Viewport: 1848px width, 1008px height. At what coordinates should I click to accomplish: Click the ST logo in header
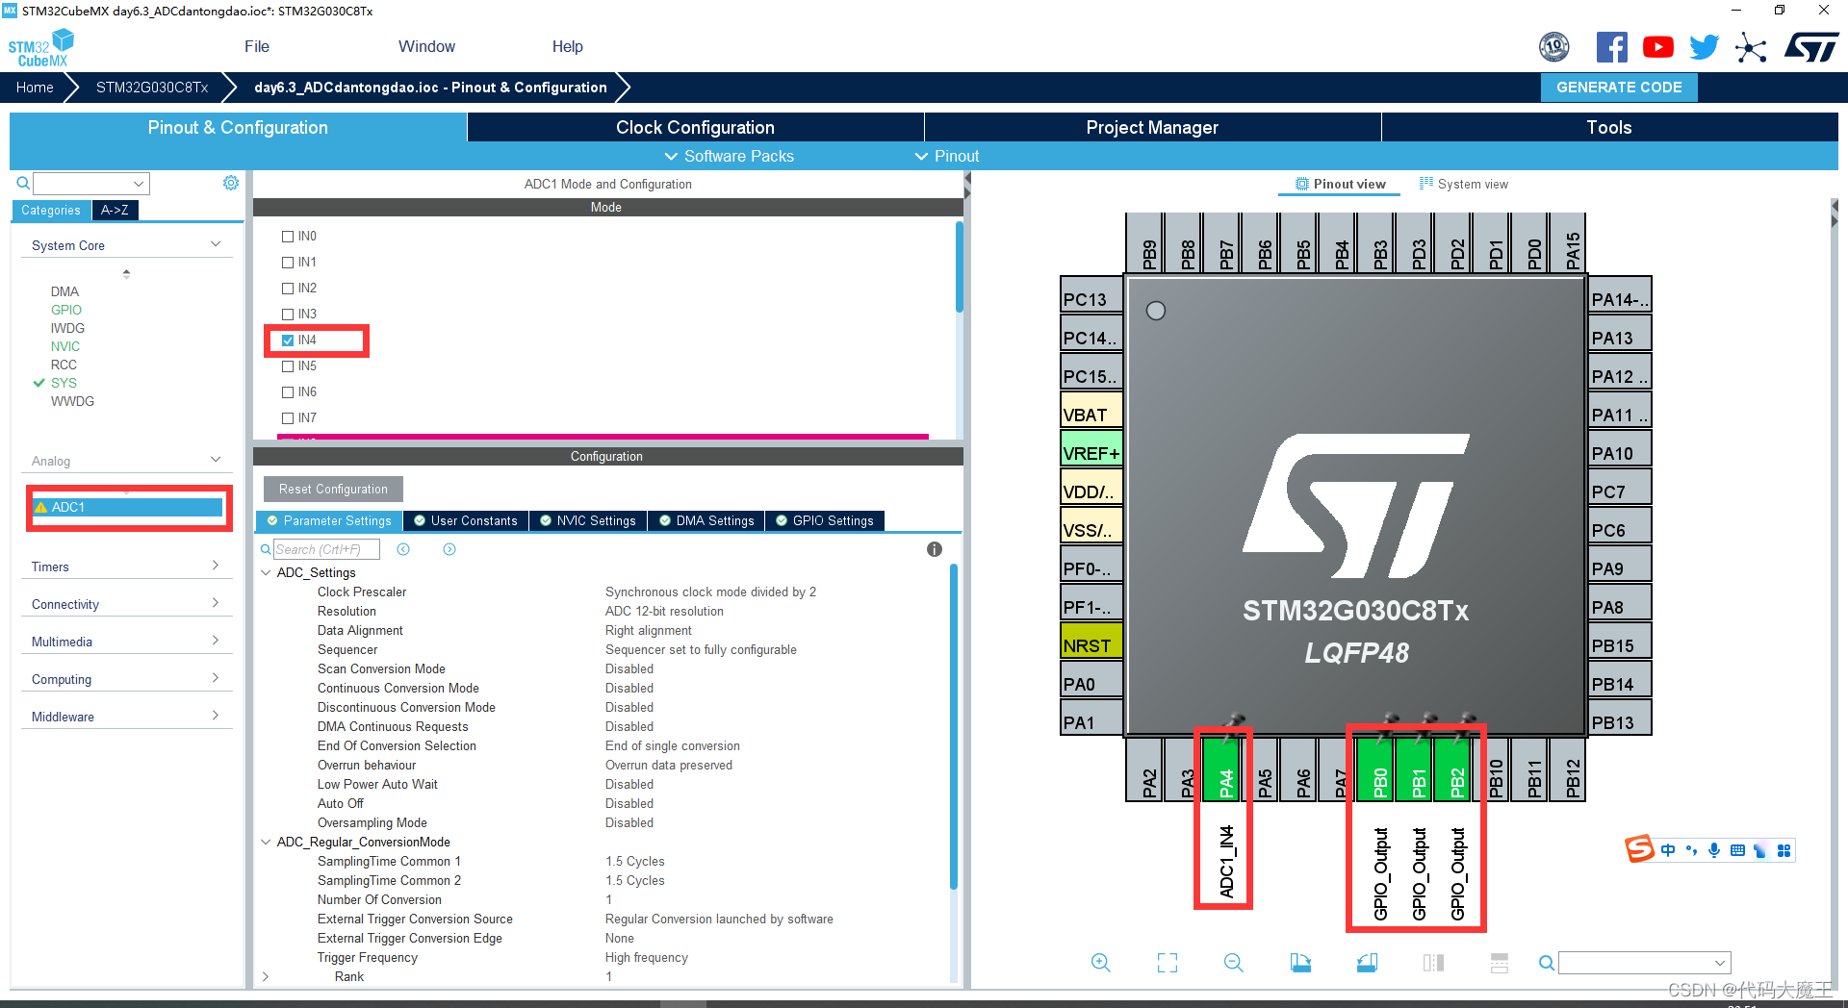coord(1811,47)
